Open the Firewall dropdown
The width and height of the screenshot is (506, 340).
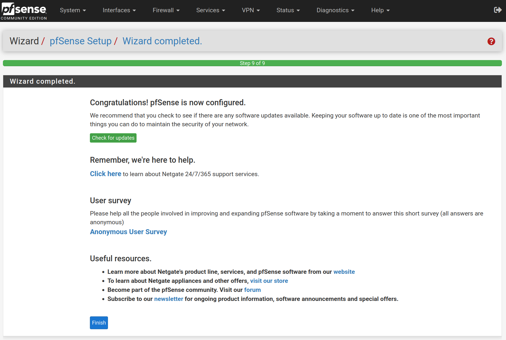[166, 10]
